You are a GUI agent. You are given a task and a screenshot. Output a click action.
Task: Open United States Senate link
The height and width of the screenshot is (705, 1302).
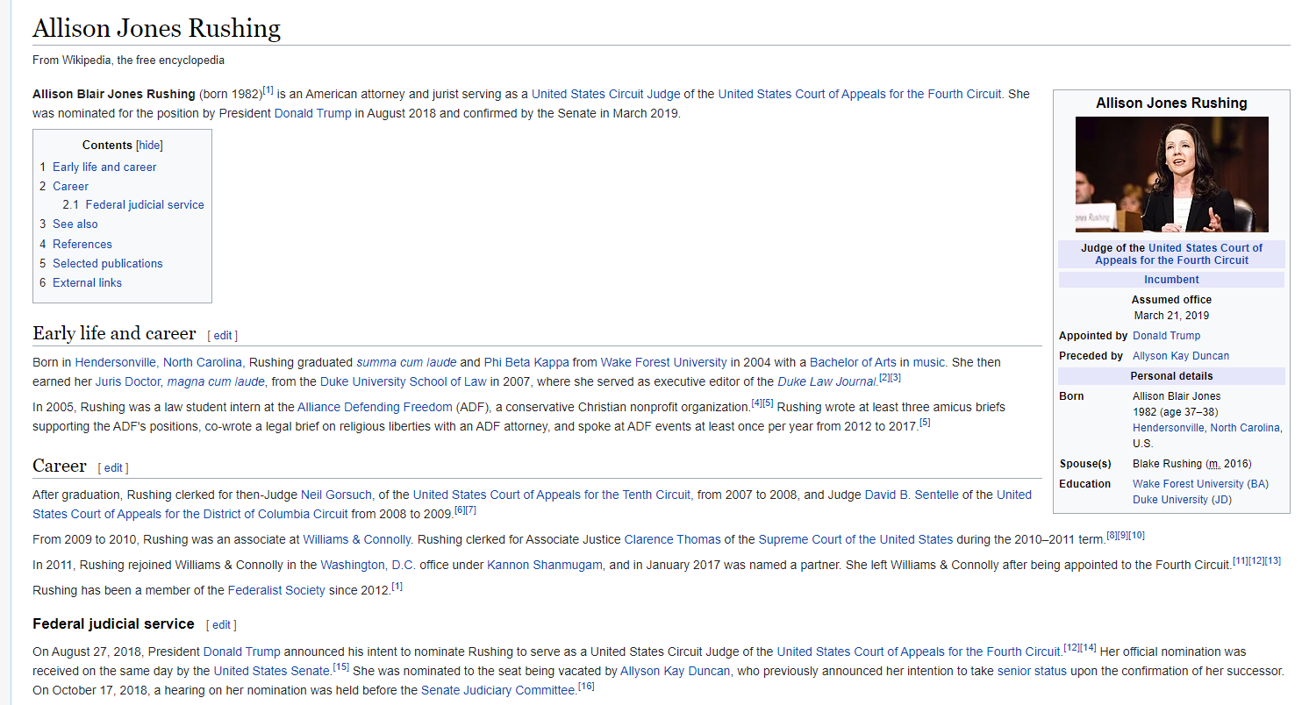pyautogui.click(x=272, y=671)
